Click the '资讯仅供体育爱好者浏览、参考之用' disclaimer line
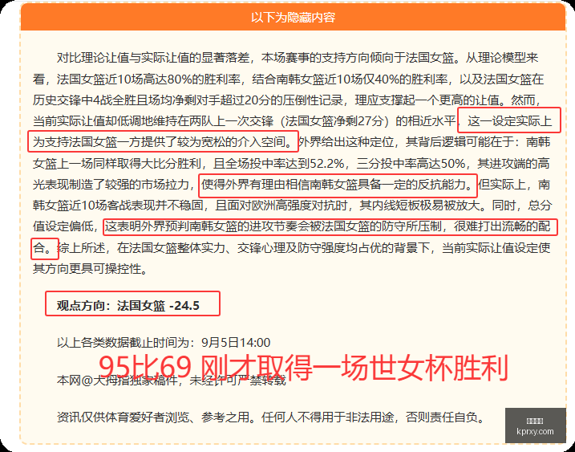This screenshot has height=452, width=575. pos(270,417)
